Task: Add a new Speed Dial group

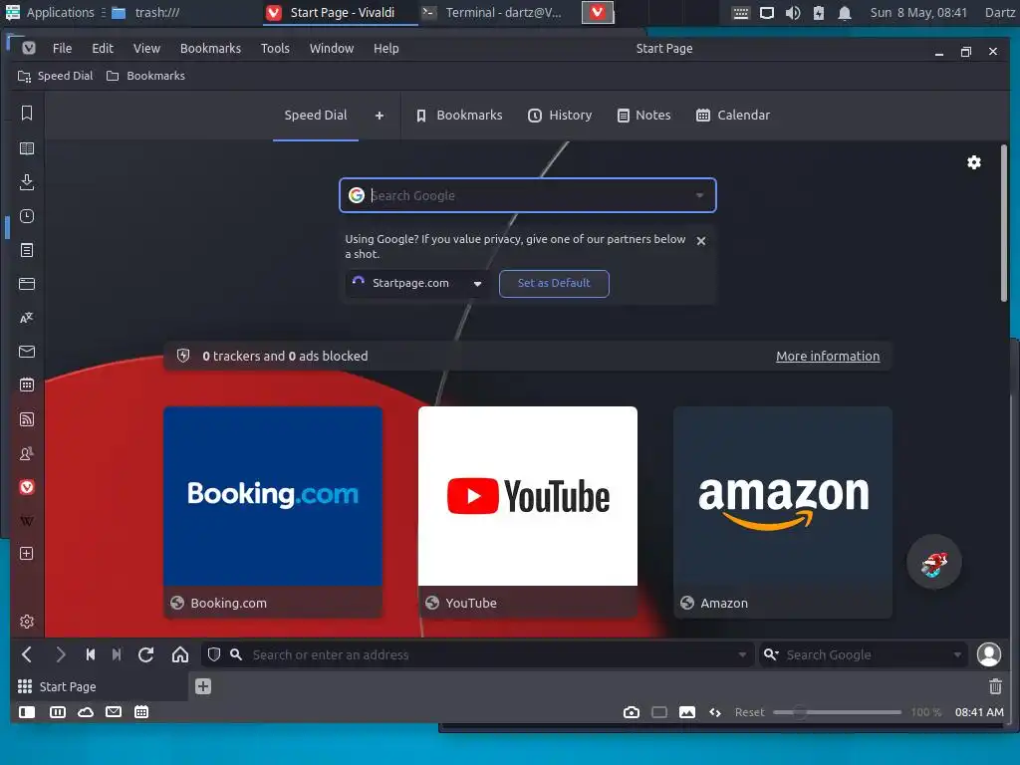Action: (x=380, y=116)
